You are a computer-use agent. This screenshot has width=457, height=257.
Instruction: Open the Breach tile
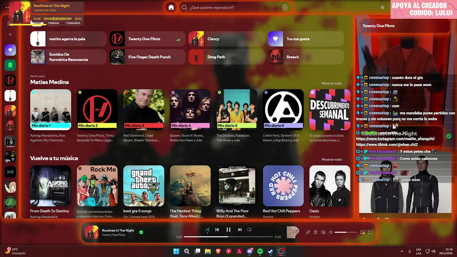(x=306, y=57)
